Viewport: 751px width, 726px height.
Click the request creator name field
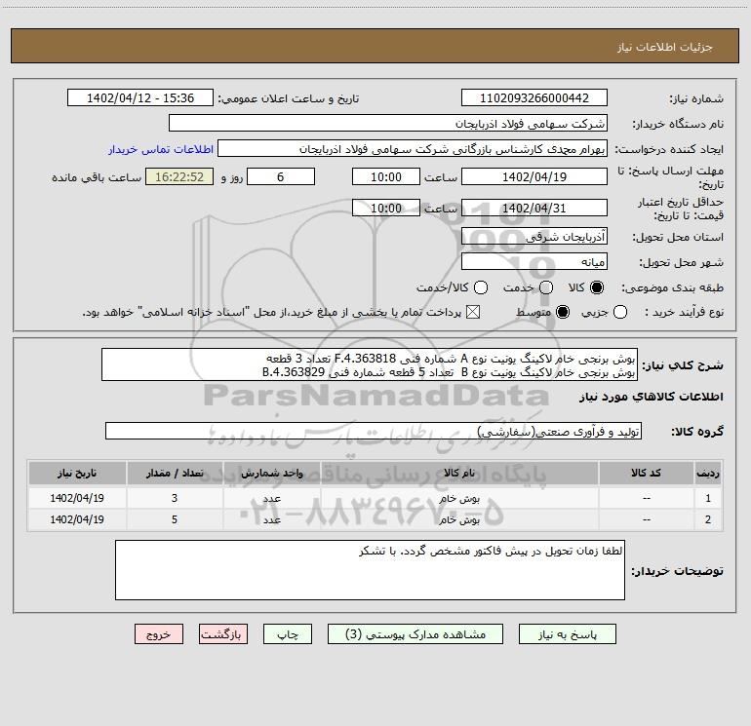click(413, 149)
